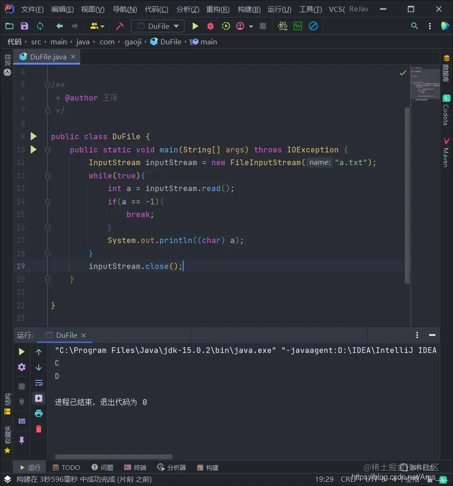Viewport: 453px width, 486px height.
Task: Open the Maven side panel
Action: 446,152
